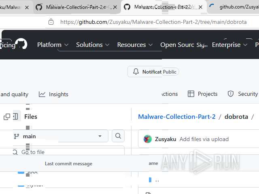Viewport: 259px width, 194px height.
Task: Click the Projects table icon
Action: [x=191, y=94]
